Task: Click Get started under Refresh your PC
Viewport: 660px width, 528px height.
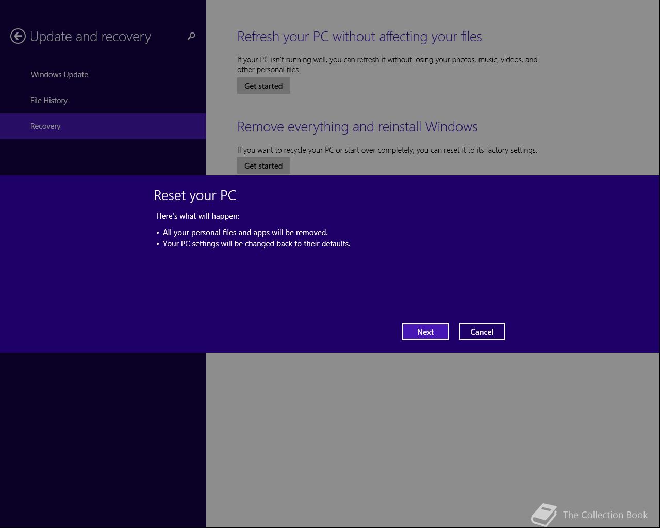Action: (263, 86)
